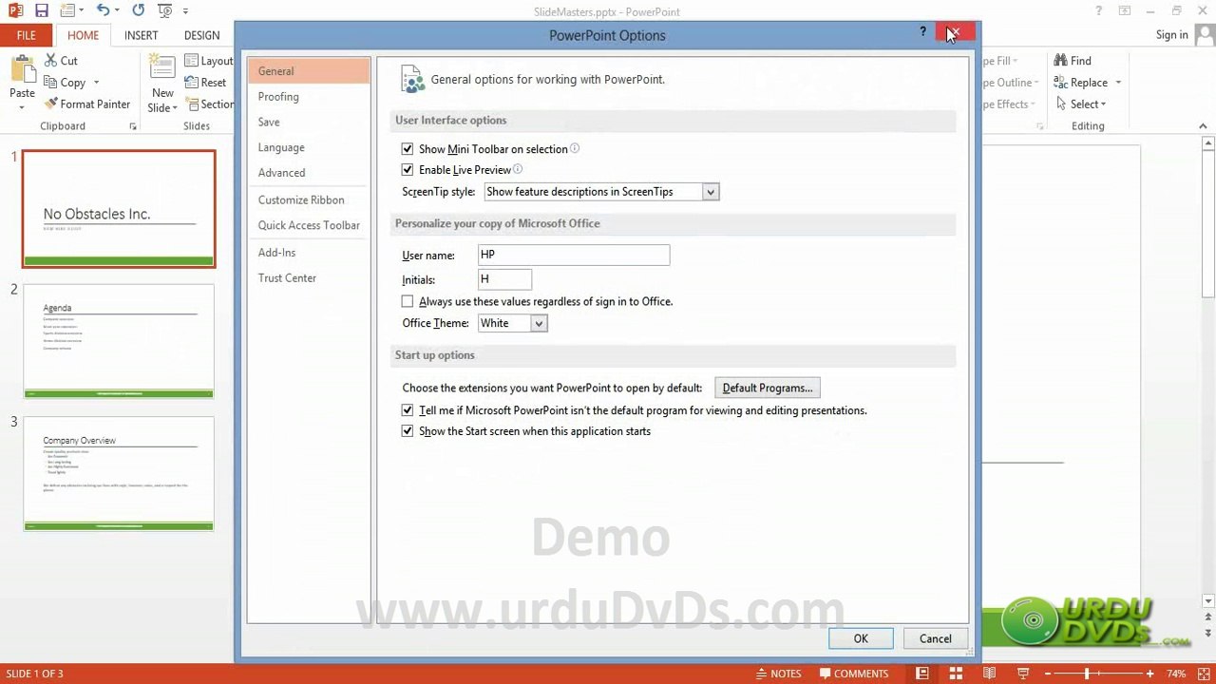Click the Replace icon in the Editing group
1216x684 pixels.
click(1060, 83)
